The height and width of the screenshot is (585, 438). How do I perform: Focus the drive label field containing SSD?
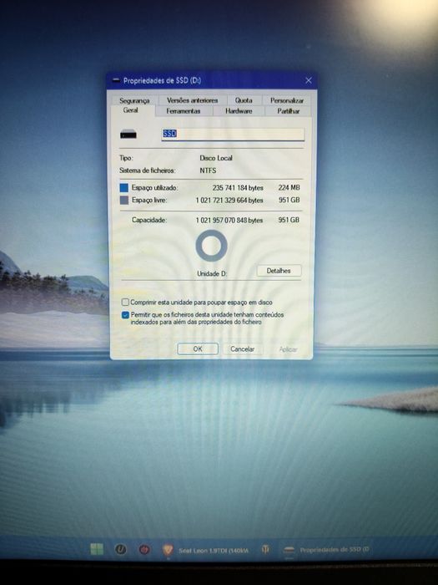click(x=233, y=134)
